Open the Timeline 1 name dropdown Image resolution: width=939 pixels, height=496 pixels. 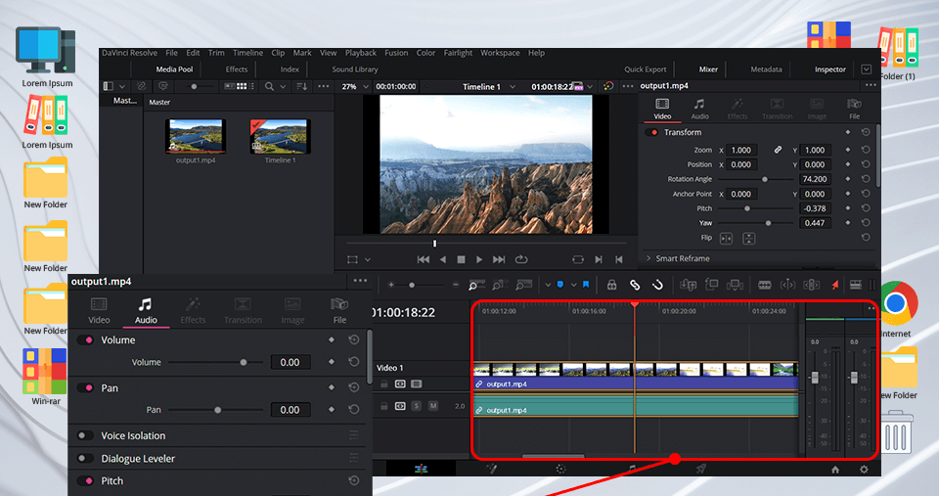[x=513, y=86]
